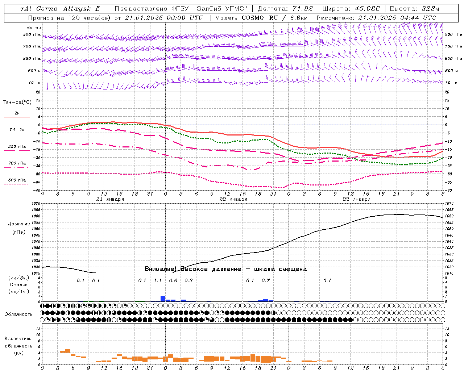Click the Внимание! Высокое давление warning text
464x371 pixels.
click(226, 269)
